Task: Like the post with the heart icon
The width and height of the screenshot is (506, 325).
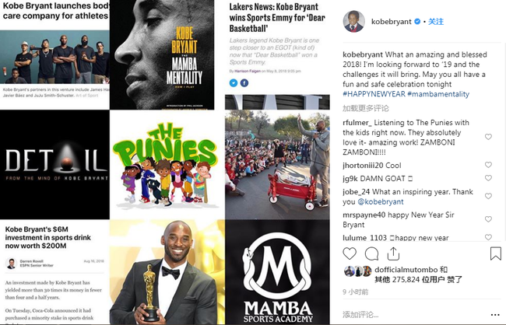Action: coord(350,253)
